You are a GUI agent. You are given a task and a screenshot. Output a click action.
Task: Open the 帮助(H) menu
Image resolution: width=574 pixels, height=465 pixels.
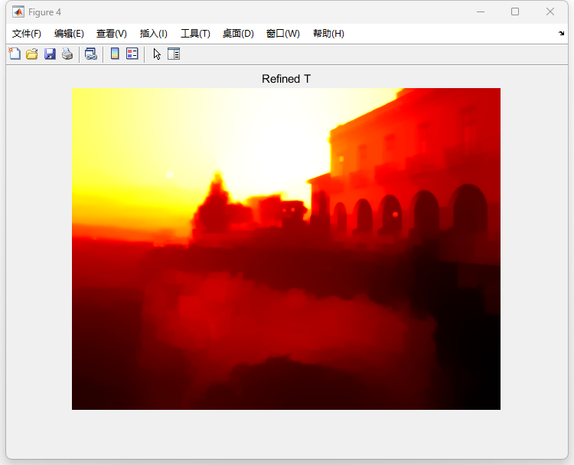click(x=328, y=34)
